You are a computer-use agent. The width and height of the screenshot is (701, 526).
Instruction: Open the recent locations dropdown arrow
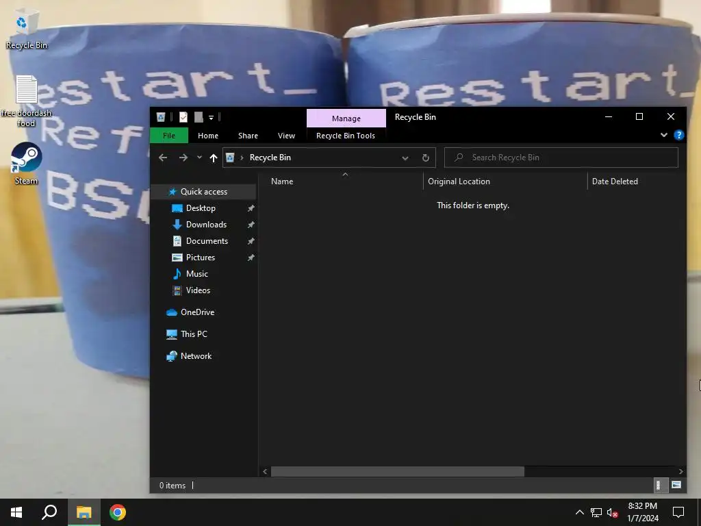(199, 158)
